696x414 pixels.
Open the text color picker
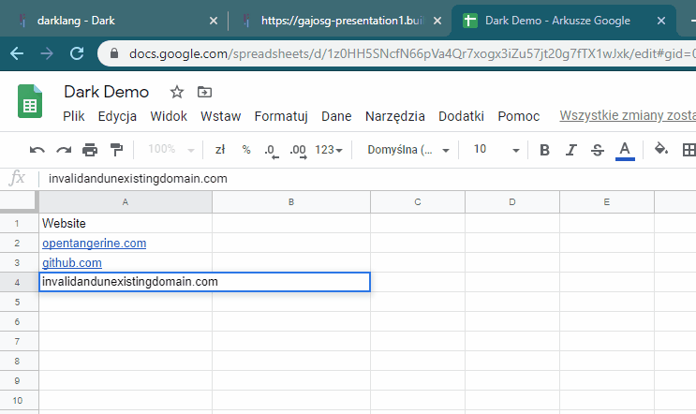(x=625, y=151)
